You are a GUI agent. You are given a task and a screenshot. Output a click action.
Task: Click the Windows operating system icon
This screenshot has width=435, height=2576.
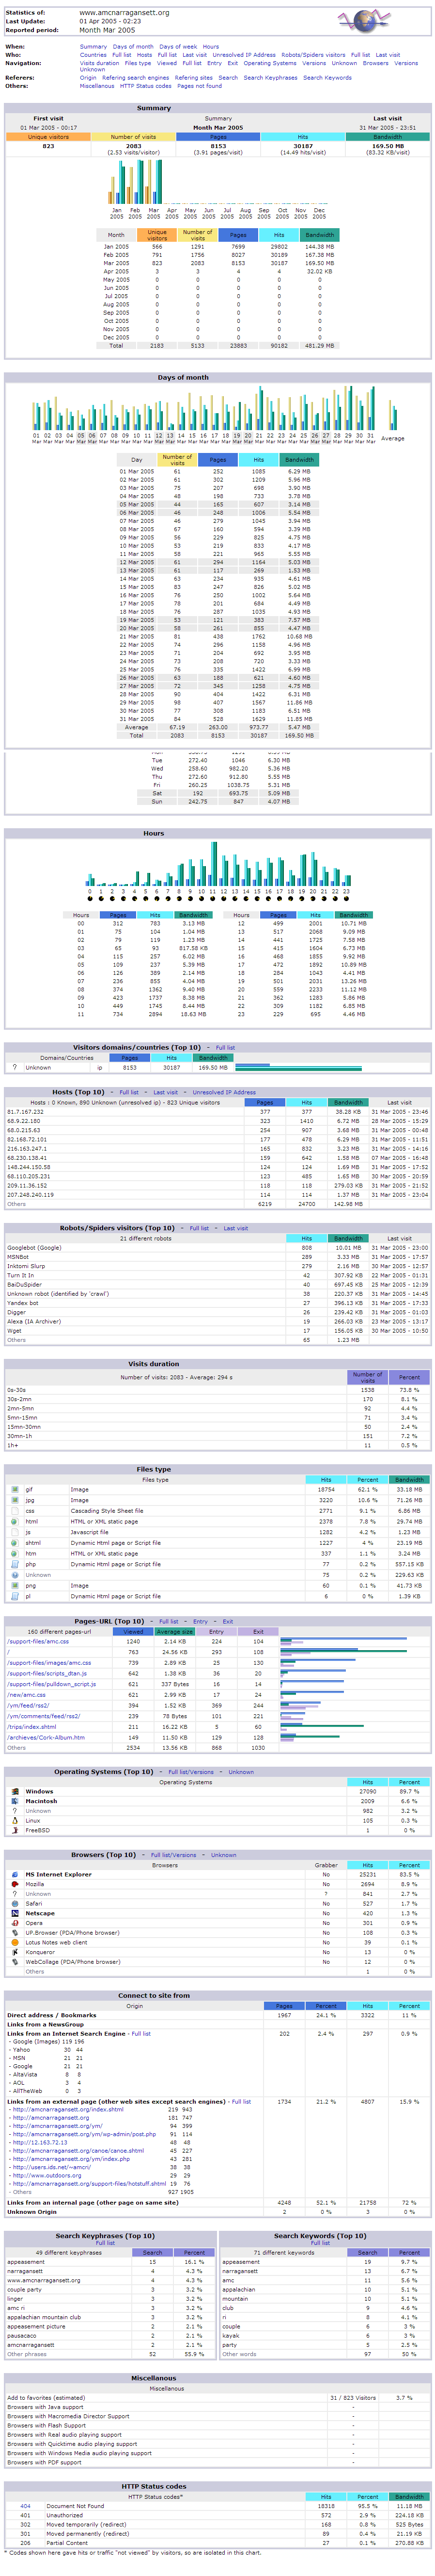15,1791
